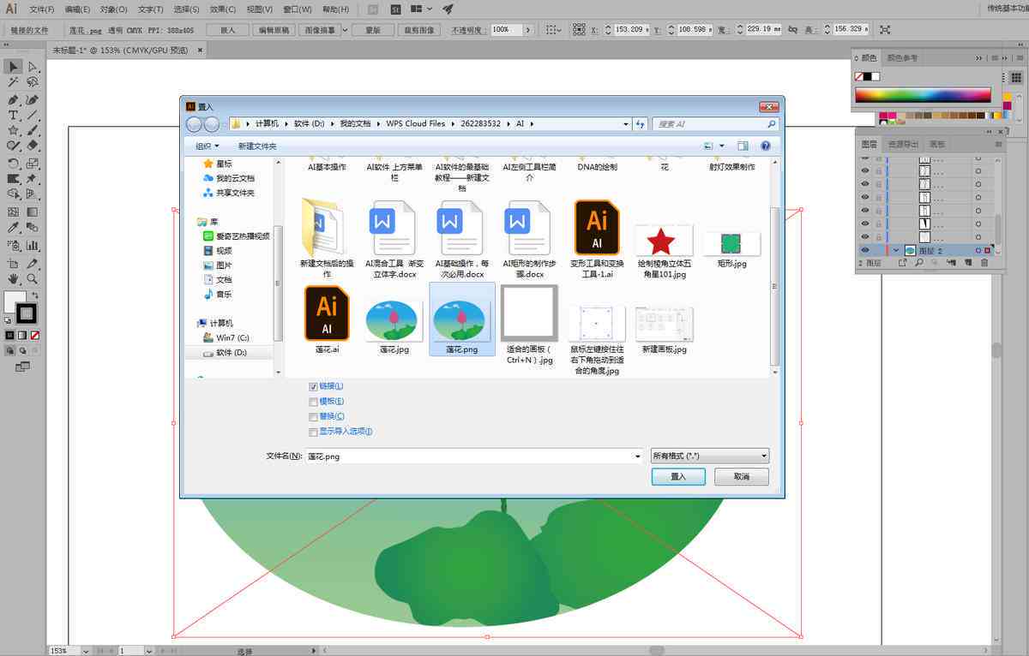Open the file format dropdown 所有格式
Viewport: 1029px width, 656px height.
point(709,456)
